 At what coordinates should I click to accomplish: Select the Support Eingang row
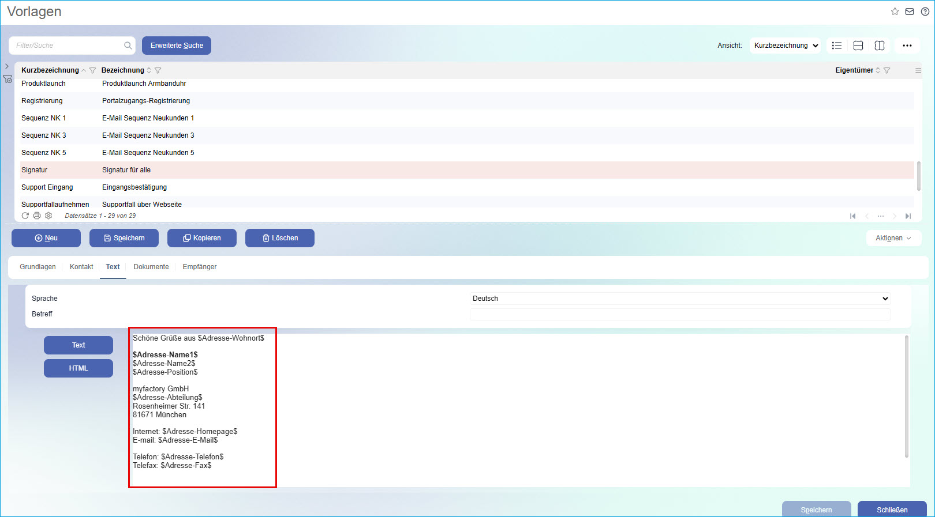point(467,187)
